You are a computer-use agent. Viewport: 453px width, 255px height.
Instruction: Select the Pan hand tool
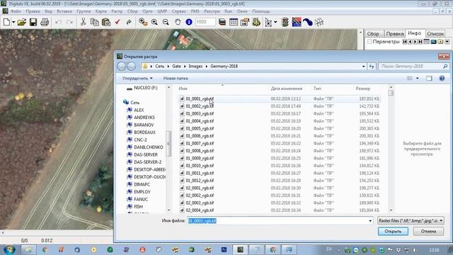178,22
